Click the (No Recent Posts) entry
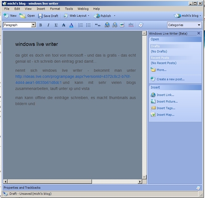Screen dimensions: 205x198 click(x=164, y=63)
